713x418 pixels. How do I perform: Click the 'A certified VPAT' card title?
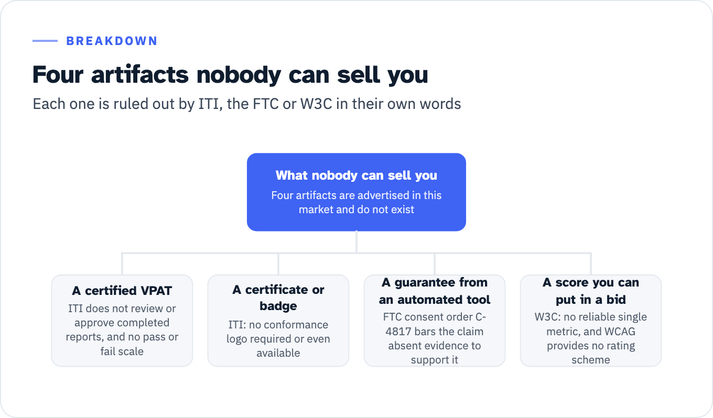click(x=122, y=291)
